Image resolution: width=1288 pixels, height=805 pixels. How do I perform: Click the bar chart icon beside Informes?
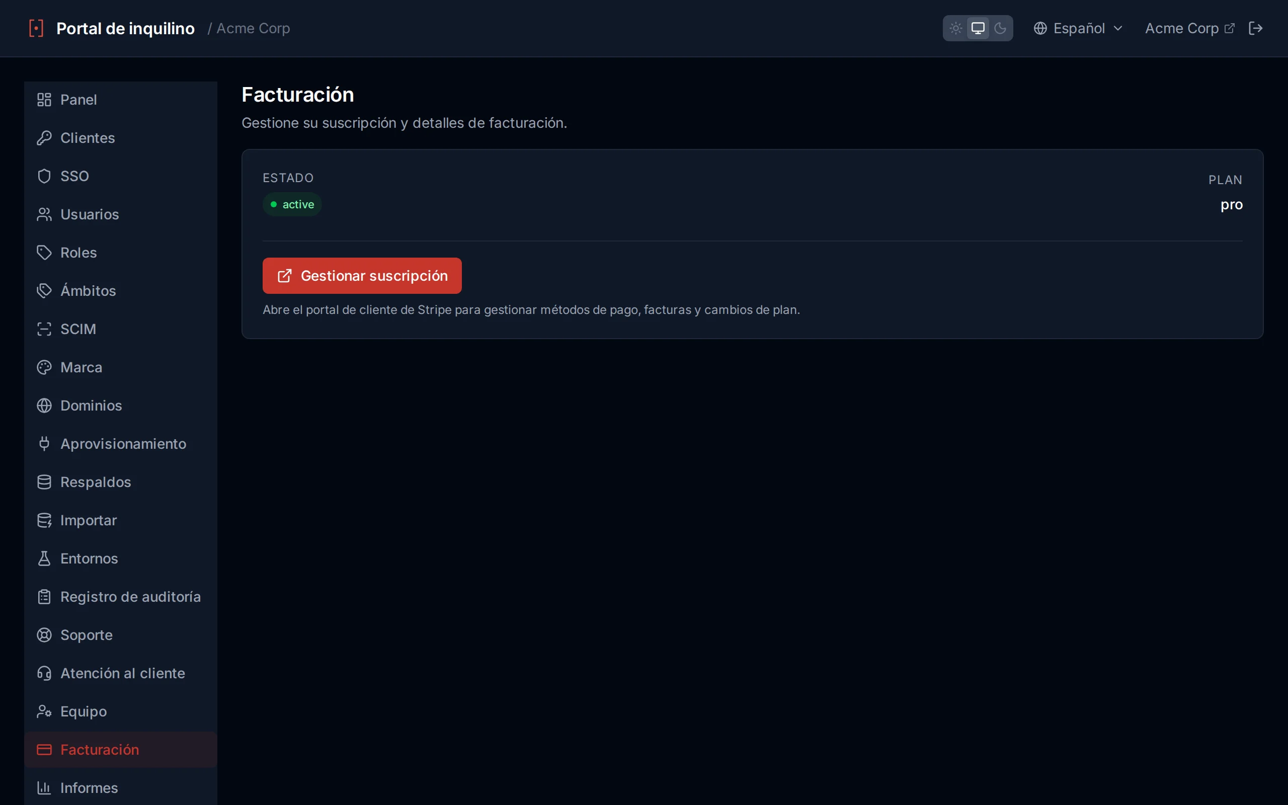[44, 788]
